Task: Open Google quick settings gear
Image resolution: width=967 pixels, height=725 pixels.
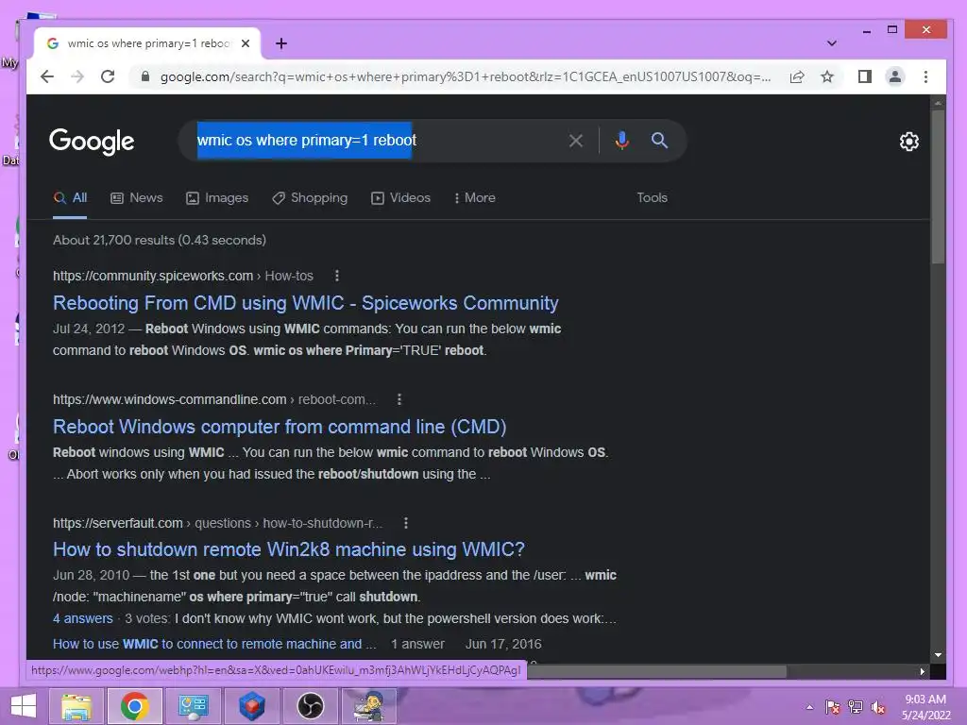Action: tap(909, 142)
